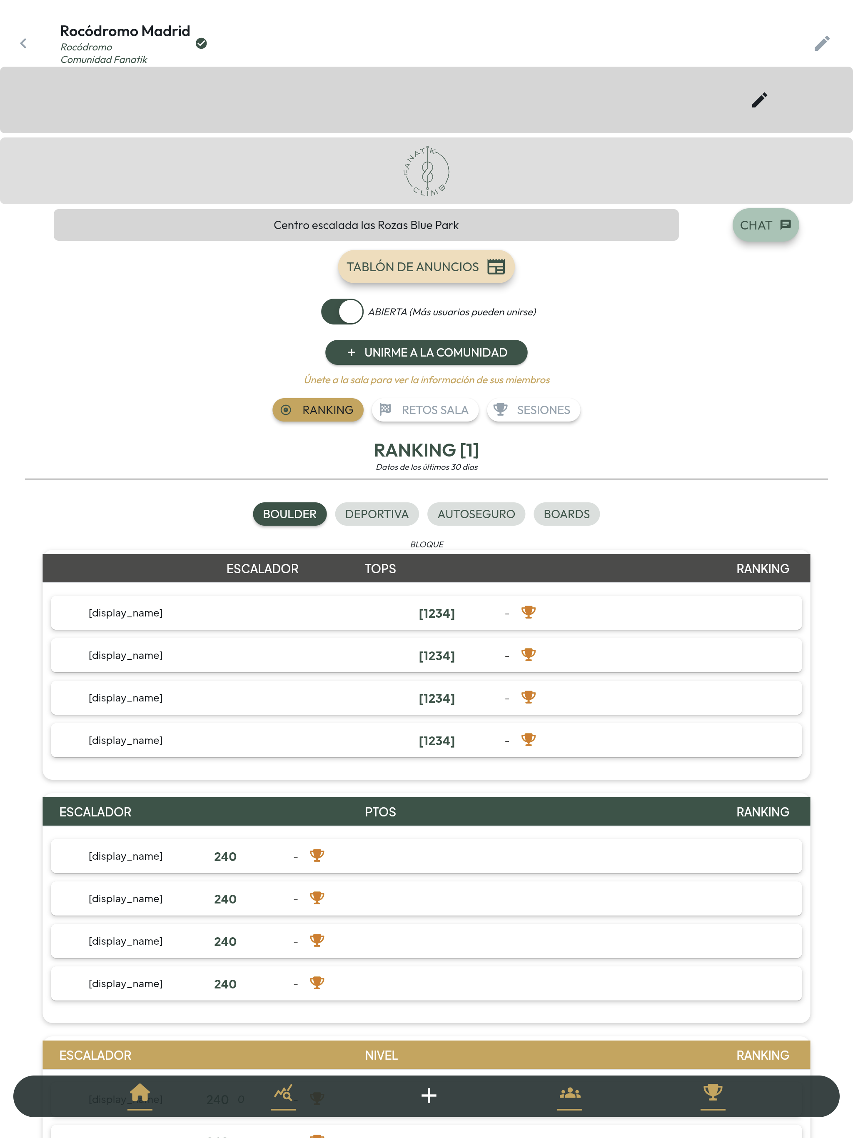Click the TOPS column header
Image resolution: width=853 pixels, height=1138 pixels.
(380, 569)
